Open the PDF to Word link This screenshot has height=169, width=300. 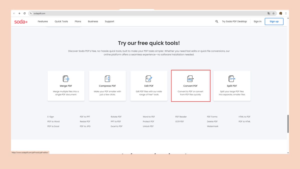coord(53,121)
